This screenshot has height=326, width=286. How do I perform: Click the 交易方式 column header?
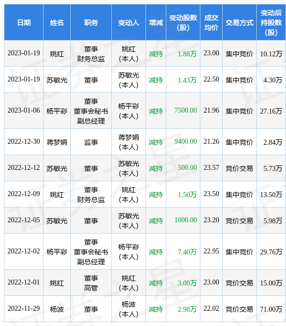pyautogui.click(x=239, y=22)
